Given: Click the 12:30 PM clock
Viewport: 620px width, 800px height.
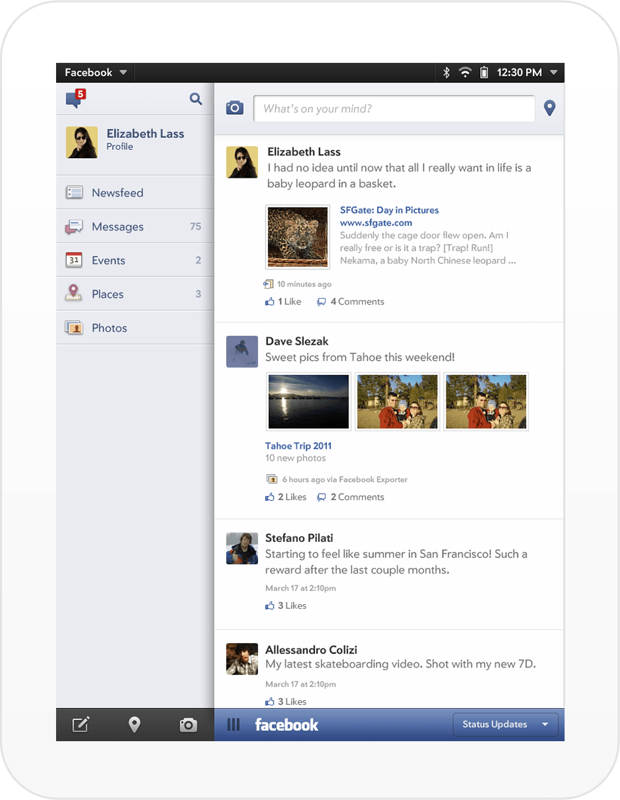Looking at the screenshot, I should click(519, 72).
